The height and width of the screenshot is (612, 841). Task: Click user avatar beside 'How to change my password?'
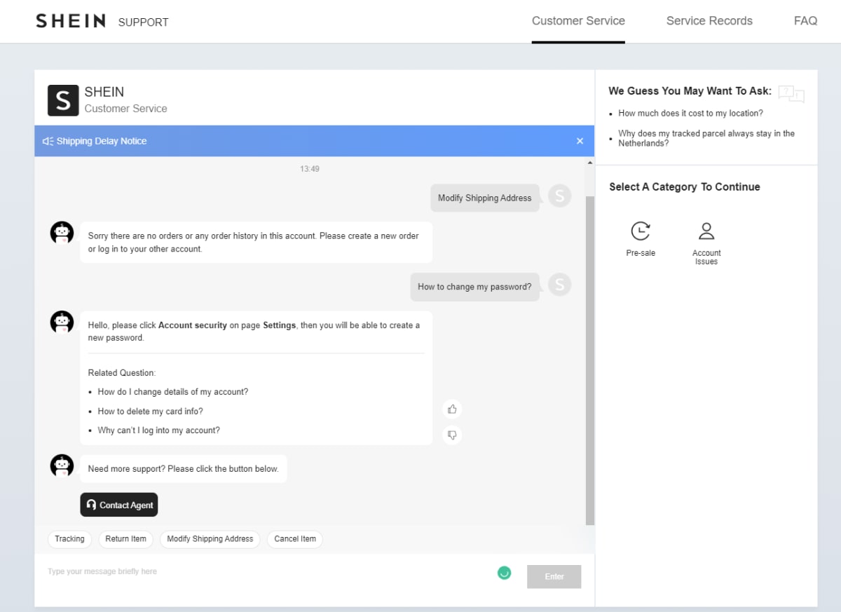pyautogui.click(x=559, y=285)
